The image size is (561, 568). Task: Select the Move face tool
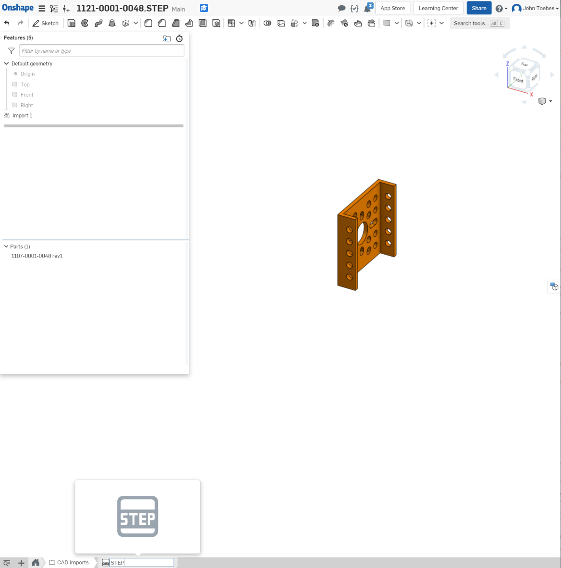click(x=358, y=23)
